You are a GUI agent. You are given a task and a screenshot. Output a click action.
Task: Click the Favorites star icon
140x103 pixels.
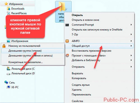[6, 4]
